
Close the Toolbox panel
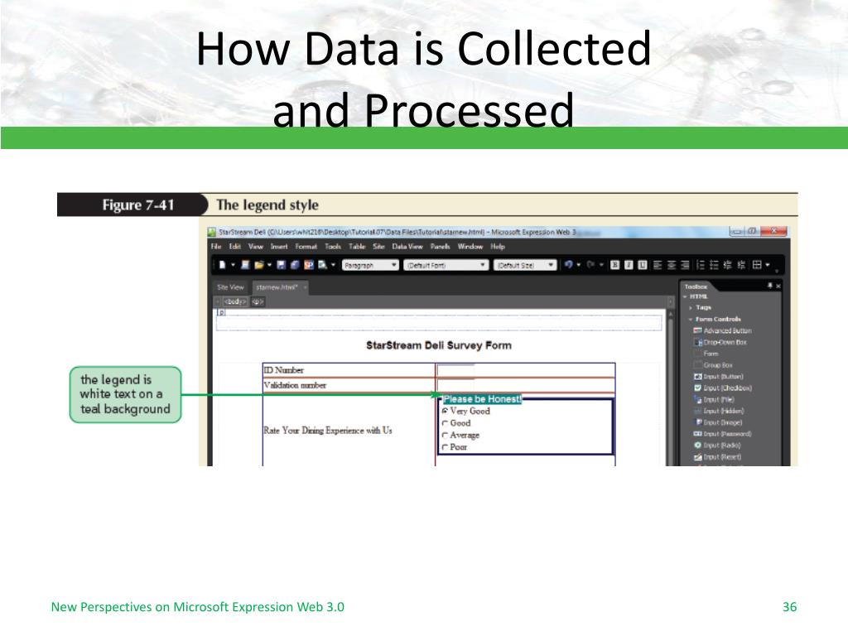(778, 286)
